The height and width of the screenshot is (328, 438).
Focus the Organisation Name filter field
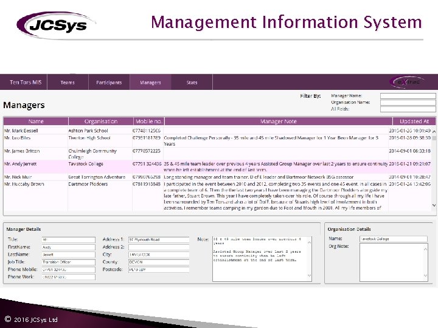pyautogui.click(x=408, y=103)
